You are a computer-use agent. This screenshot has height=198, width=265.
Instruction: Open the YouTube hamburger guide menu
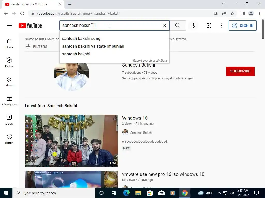click(x=9, y=26)
